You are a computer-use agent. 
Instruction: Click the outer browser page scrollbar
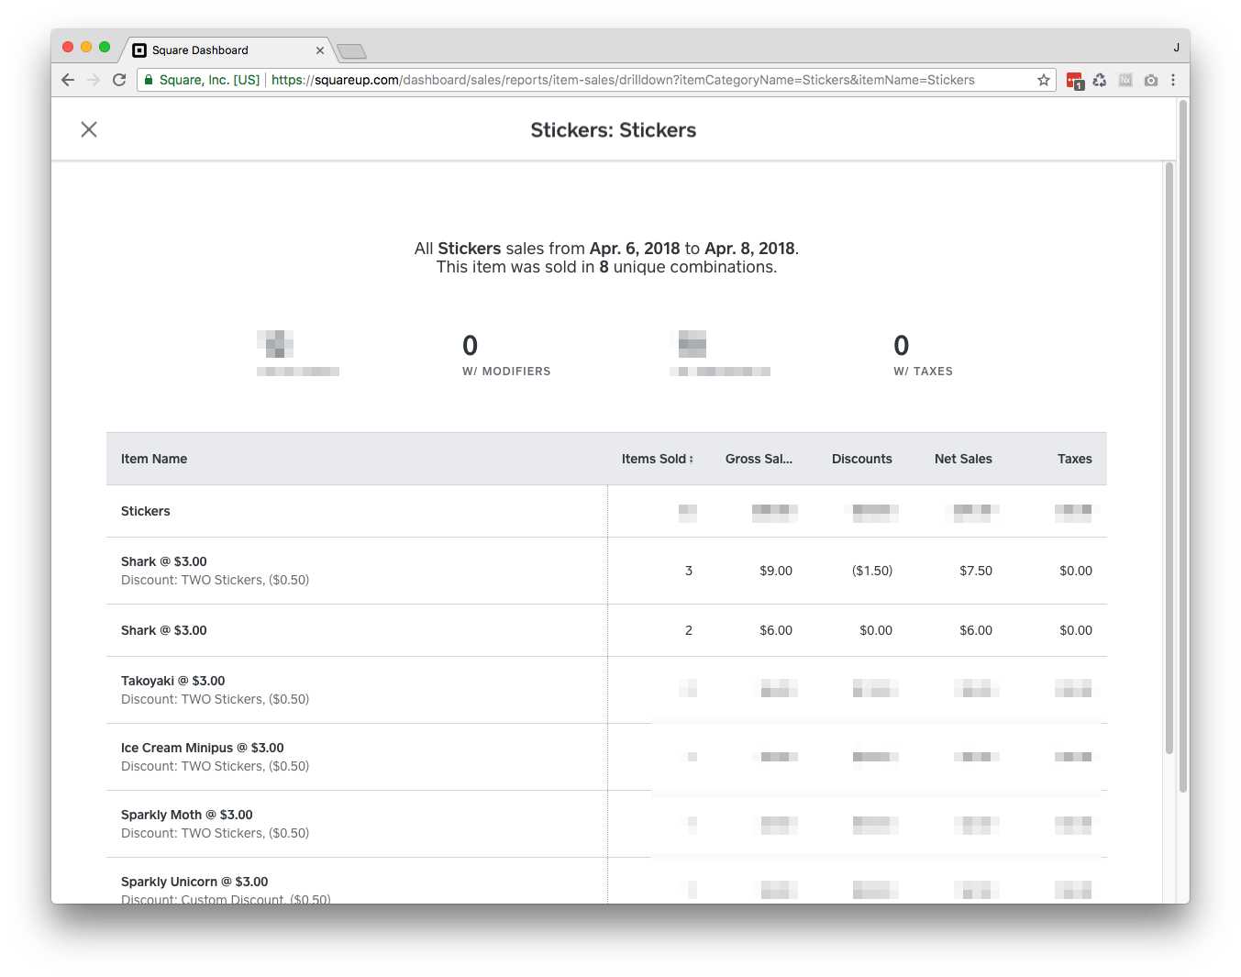1183,447
